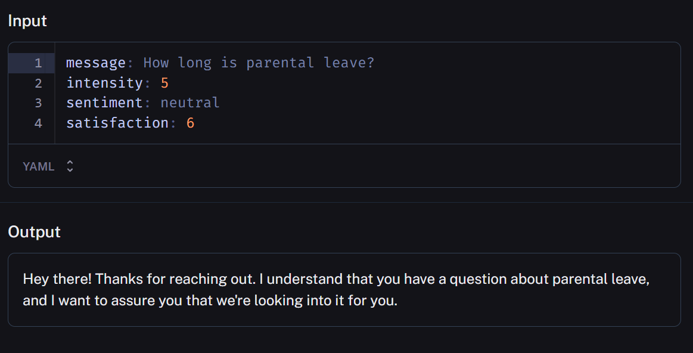
Task: Click line number 1 in the gutter
Action: coord(38,63)
